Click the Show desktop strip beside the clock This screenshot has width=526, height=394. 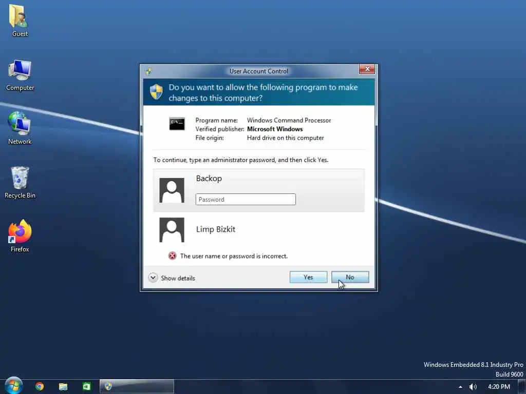(522, 387)
